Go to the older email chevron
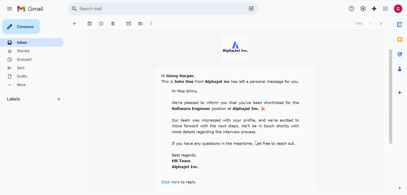407x195 pixels. (381, 24)
